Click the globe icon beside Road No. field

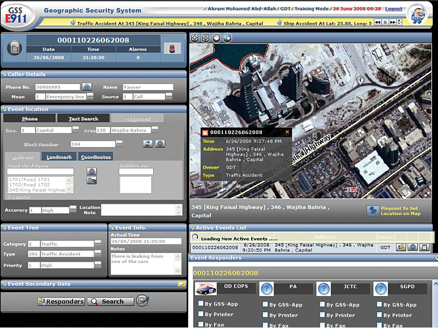[x=91, y=171]
